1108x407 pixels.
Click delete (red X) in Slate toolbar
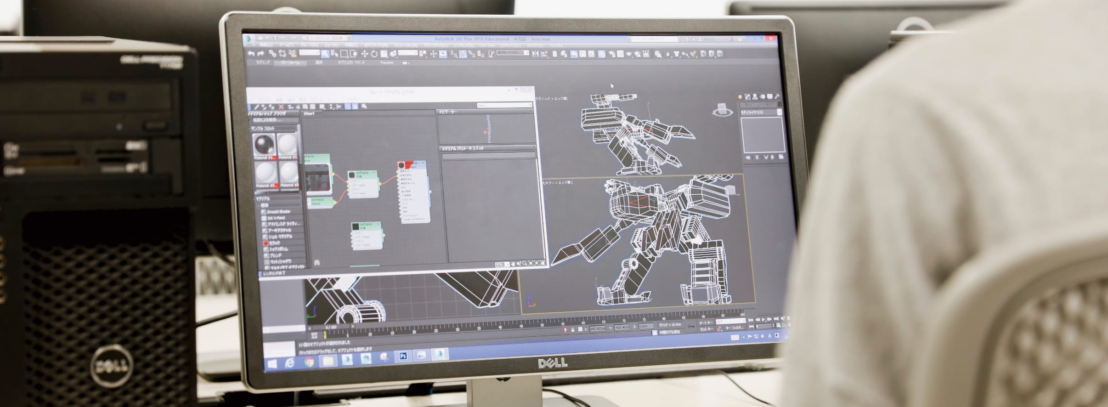click(x=281, y=107)
